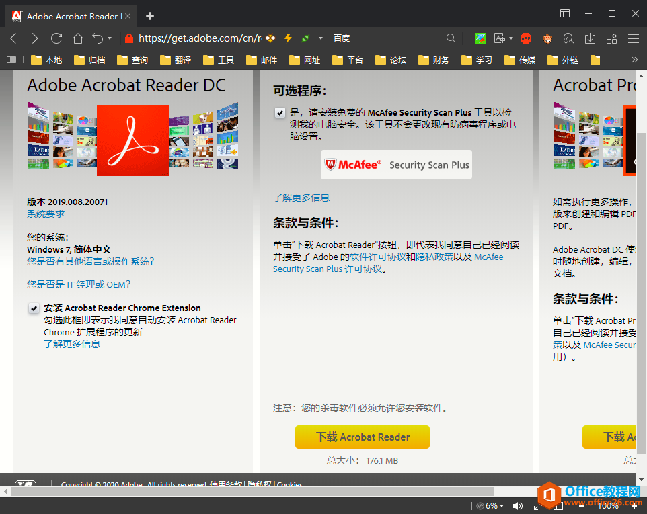
Task: Expand the undo-close history arrow
Action: click(110, 38)
